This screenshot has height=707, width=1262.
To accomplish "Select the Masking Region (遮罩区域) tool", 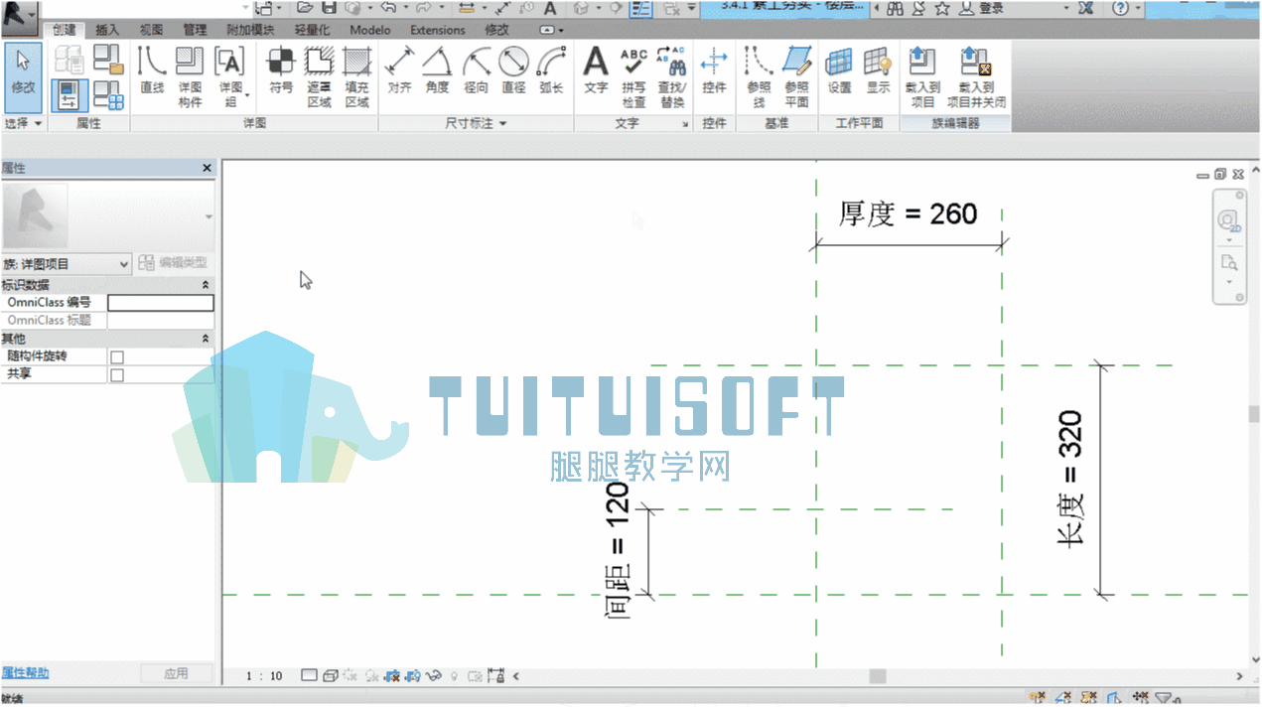I will (319, 76).
